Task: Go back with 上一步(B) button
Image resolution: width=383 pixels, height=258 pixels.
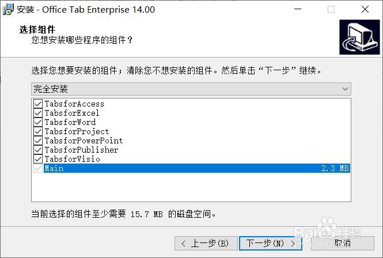Action: click(x=205, y=243)
